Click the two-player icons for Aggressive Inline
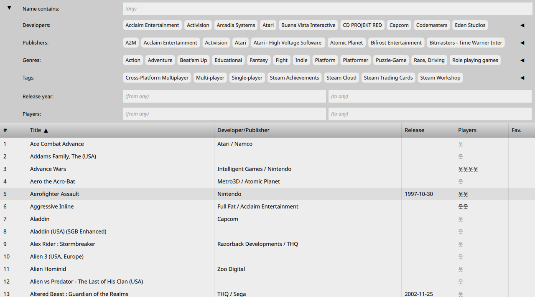The width and height of the screenshot is (535, 297). [463, 206]
